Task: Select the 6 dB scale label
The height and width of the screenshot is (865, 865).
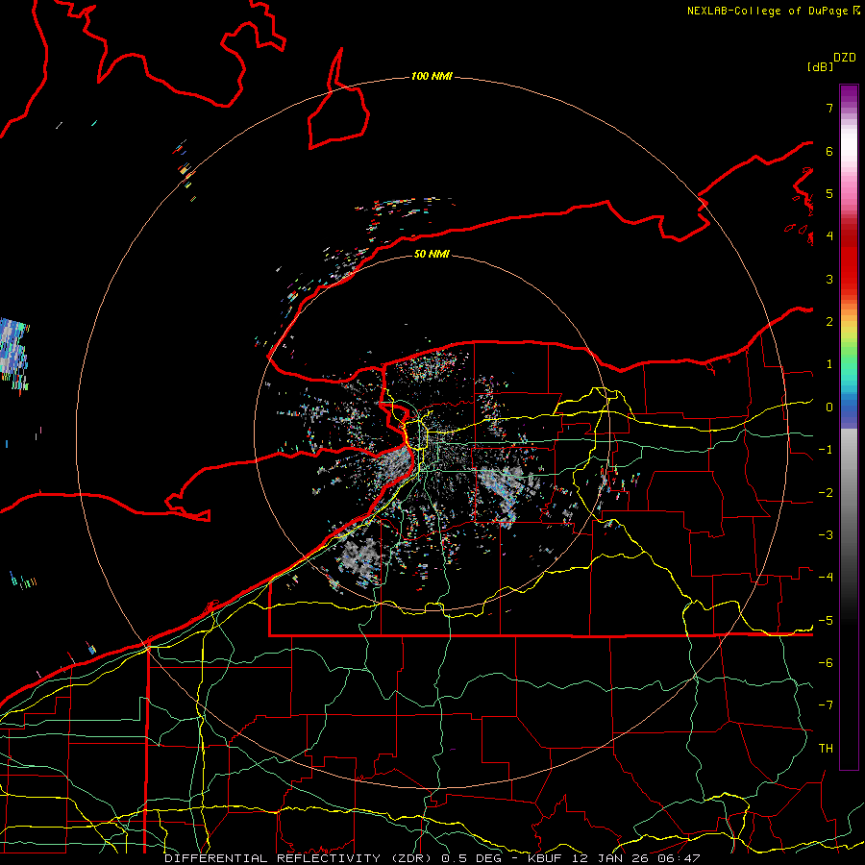Action: 829,151
